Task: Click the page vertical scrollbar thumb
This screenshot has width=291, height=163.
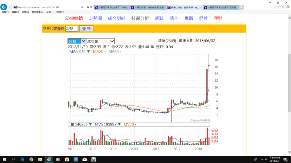Action: pyautogui.click(x=289, y=83)
